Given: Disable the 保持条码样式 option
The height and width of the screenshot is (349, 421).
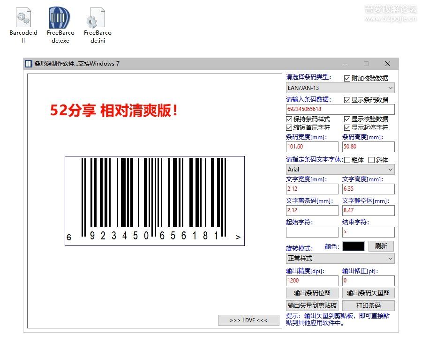Looking at the screenshot, I should pos(289,119).
